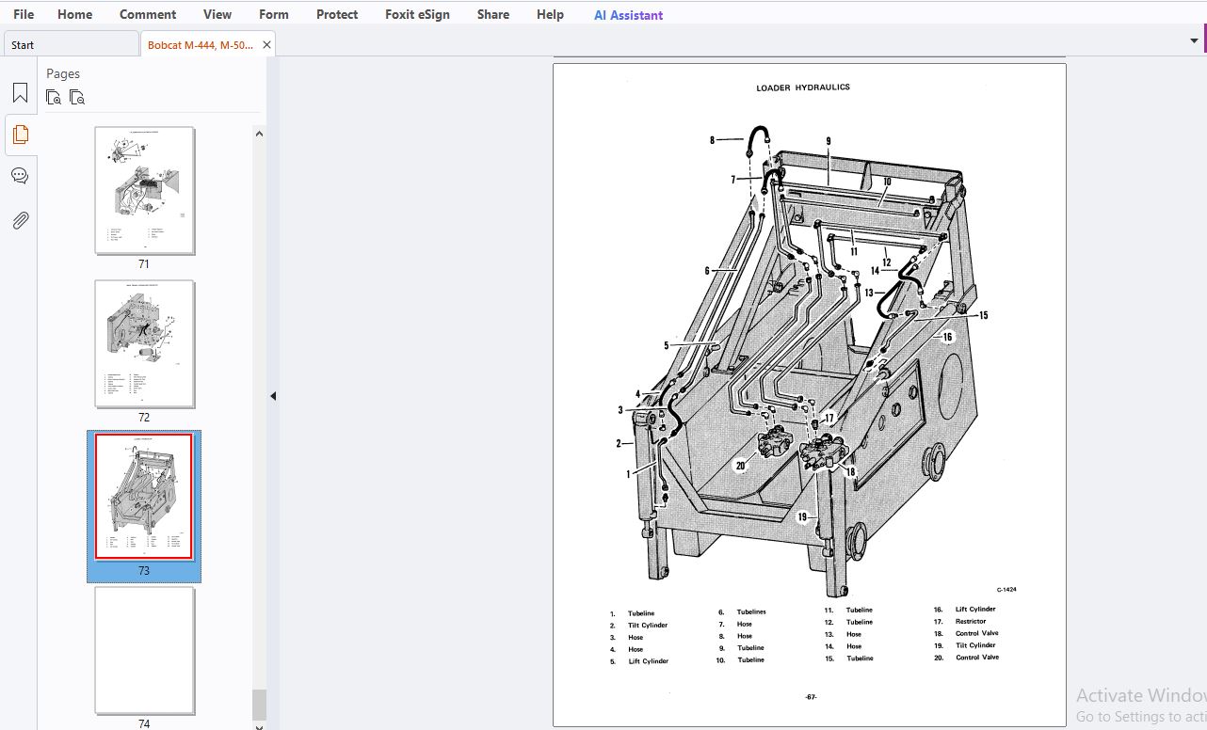Viewport: 1207px width, 730px height.
Task: Click the enlarge page thumbnails icon
Action: point(54,97)
